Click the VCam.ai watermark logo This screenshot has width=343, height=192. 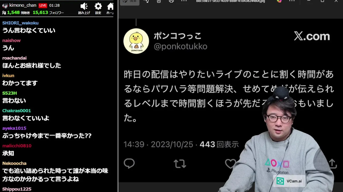click(x=289, y=181)
